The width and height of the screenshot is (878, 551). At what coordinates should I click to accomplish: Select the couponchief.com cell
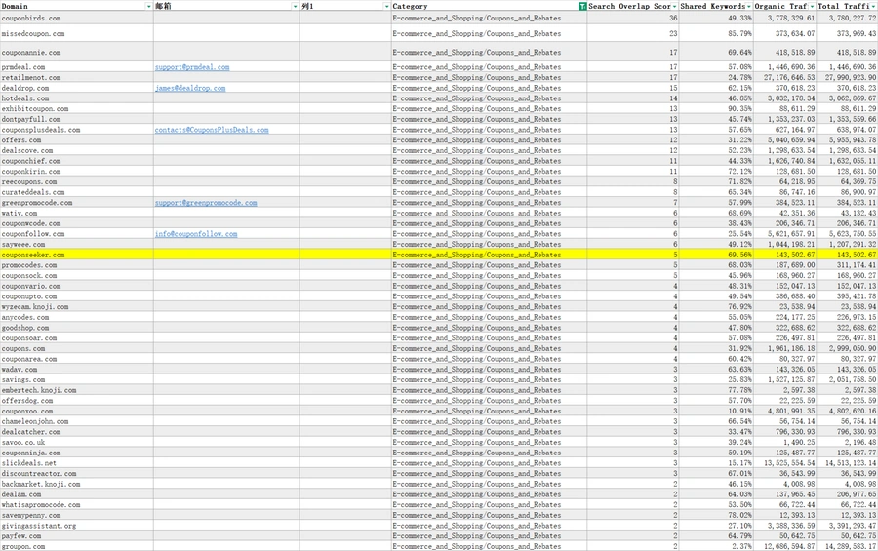(77, 161)
